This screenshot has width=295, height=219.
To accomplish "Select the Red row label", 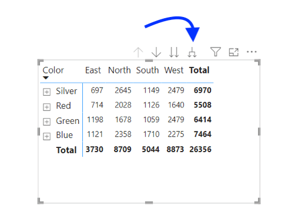I will pyautogui.click(x=63, y=106).
